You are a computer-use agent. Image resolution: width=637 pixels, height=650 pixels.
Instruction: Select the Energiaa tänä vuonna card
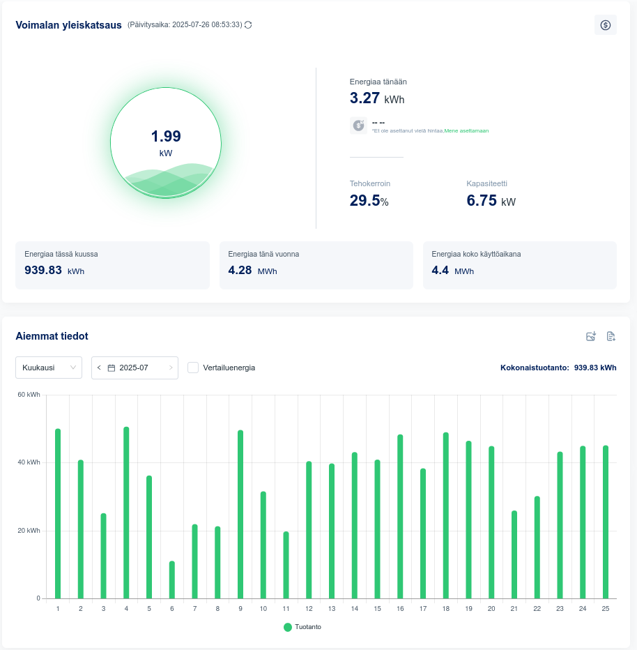click(x=316, y=265)
